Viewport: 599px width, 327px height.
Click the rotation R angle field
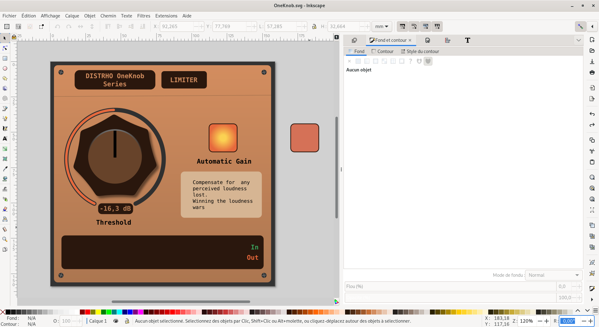coord(570,321)
